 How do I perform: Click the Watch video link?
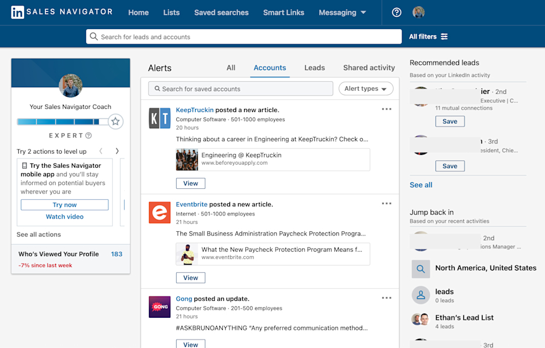pyautogui.click(x=65, y=217)
